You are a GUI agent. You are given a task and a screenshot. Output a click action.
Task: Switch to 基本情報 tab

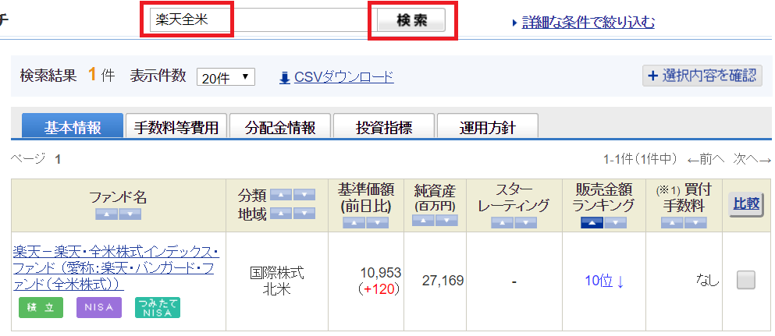(73, 126)
